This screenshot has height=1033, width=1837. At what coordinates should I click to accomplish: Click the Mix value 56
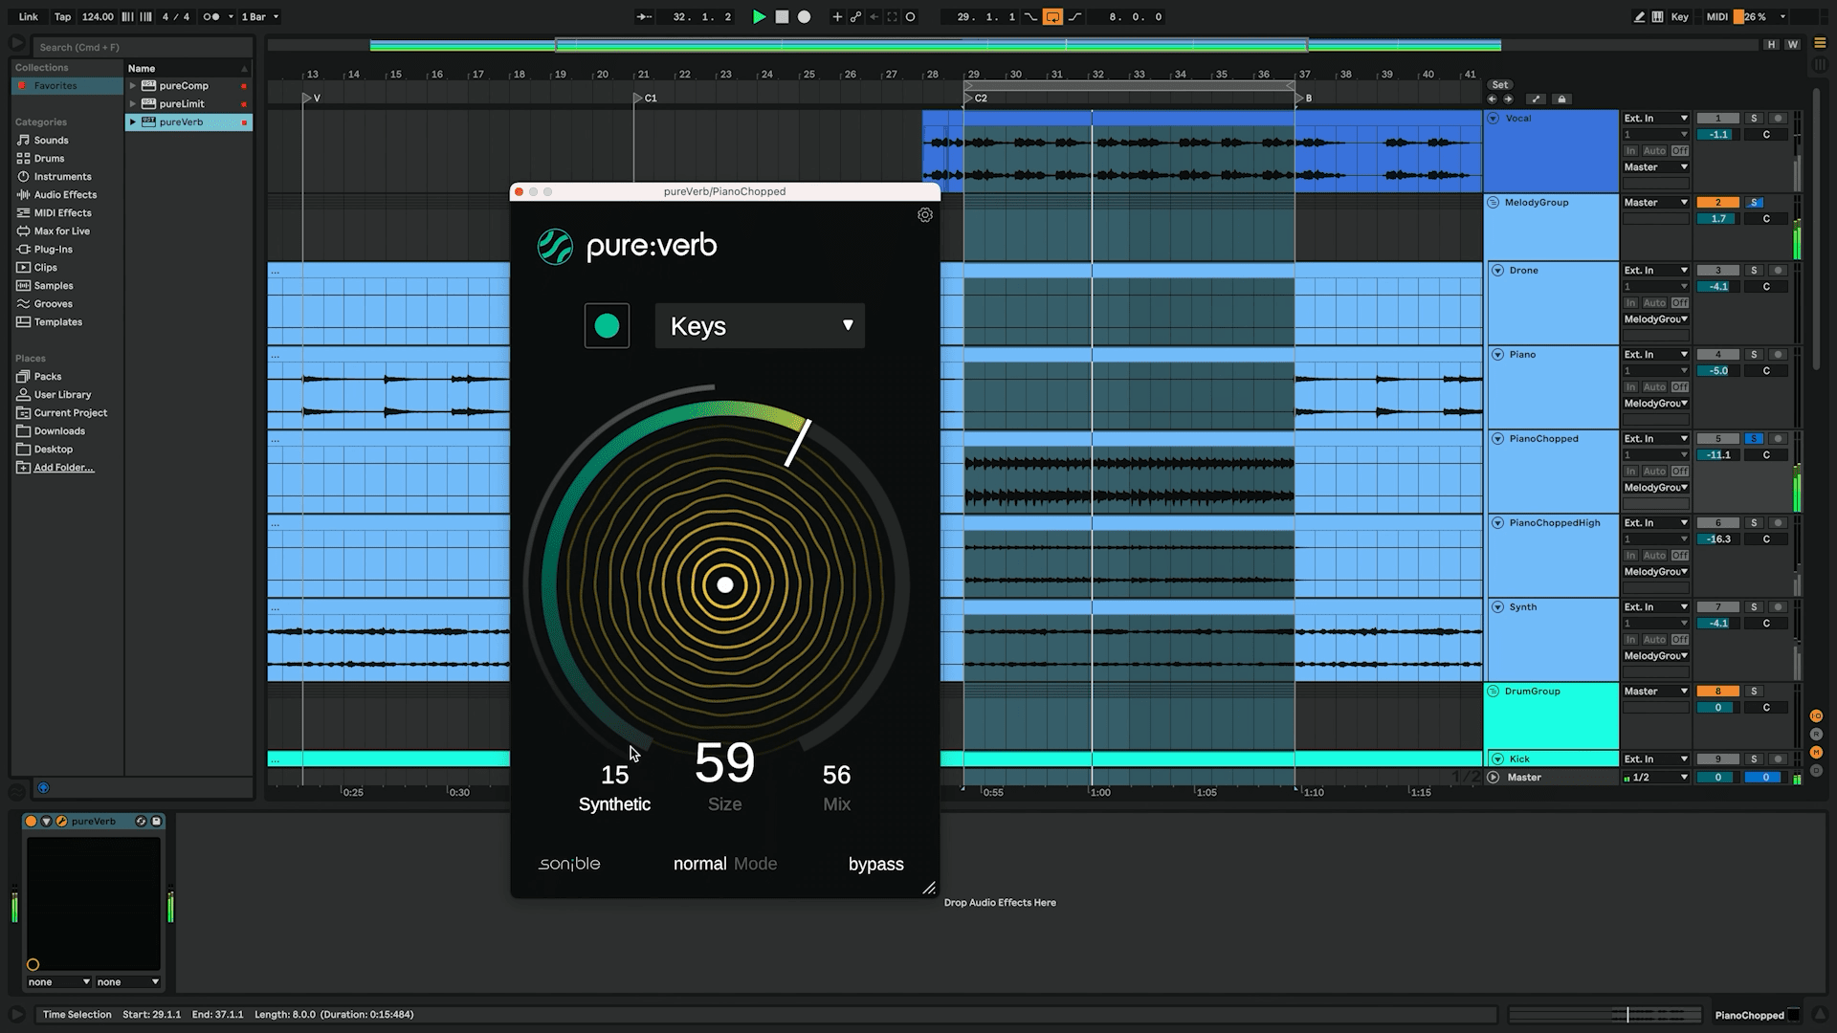pyautogui.click(x=836, y=775)
